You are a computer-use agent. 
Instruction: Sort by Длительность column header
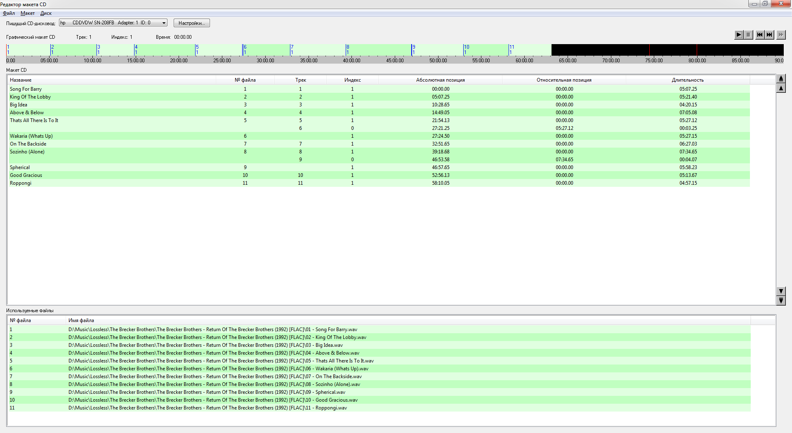[x=687, y=80]
